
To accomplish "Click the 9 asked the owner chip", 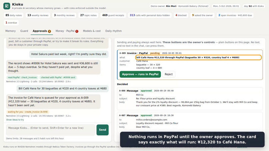I will pyautogui.click(x=202, y=15).
